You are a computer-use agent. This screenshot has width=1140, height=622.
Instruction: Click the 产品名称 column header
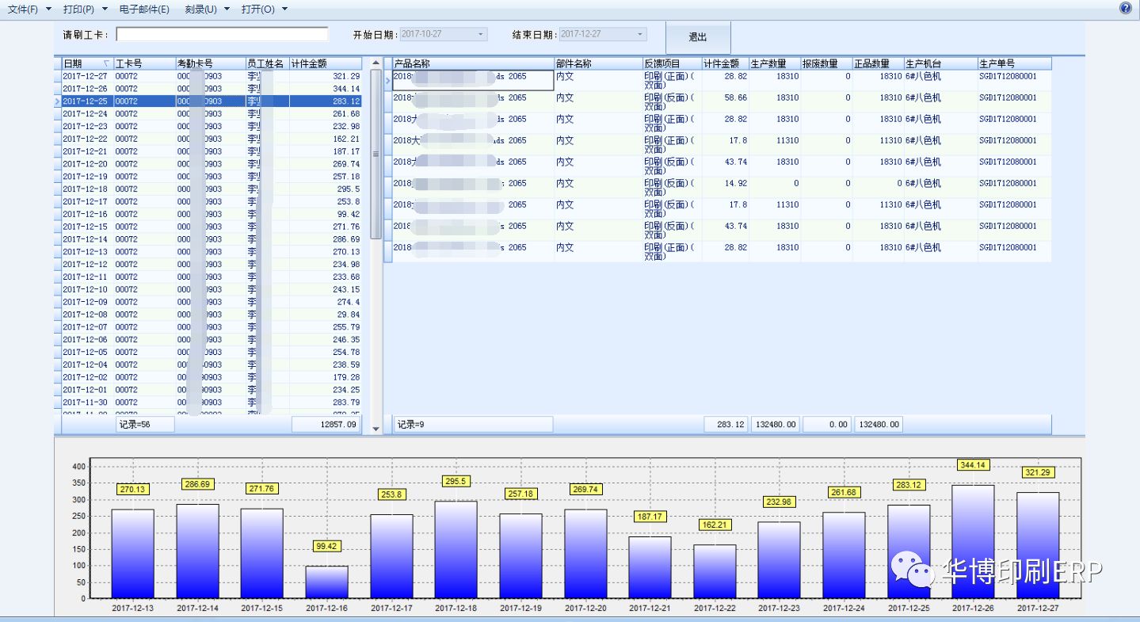point(473,63)
